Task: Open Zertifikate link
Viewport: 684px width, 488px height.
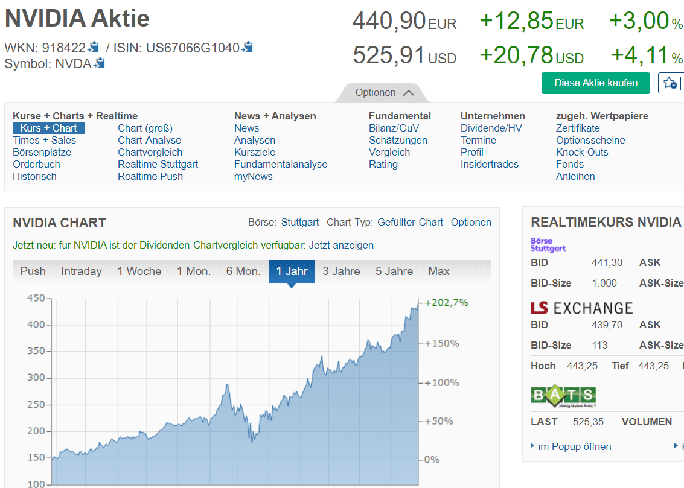Action: point(578,128)
